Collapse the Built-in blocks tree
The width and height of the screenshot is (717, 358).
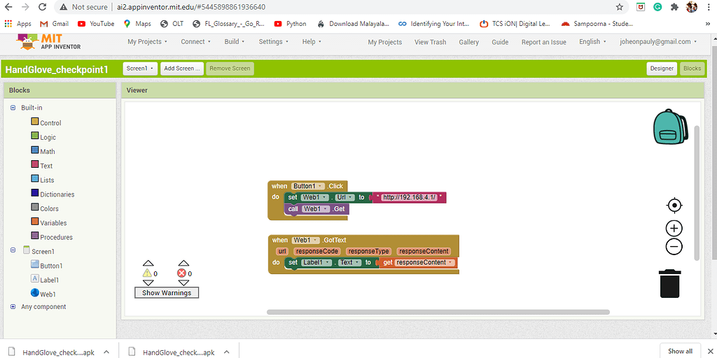click(x=13, y=108)
